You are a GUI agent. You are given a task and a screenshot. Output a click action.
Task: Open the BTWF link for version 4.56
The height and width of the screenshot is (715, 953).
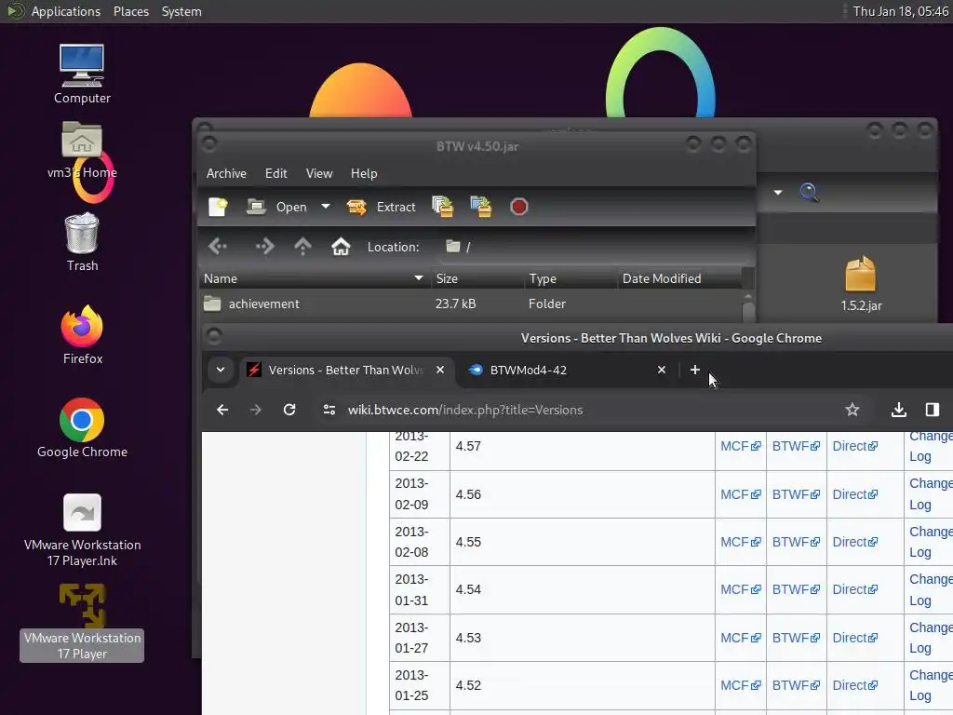[x=796, y=494]
